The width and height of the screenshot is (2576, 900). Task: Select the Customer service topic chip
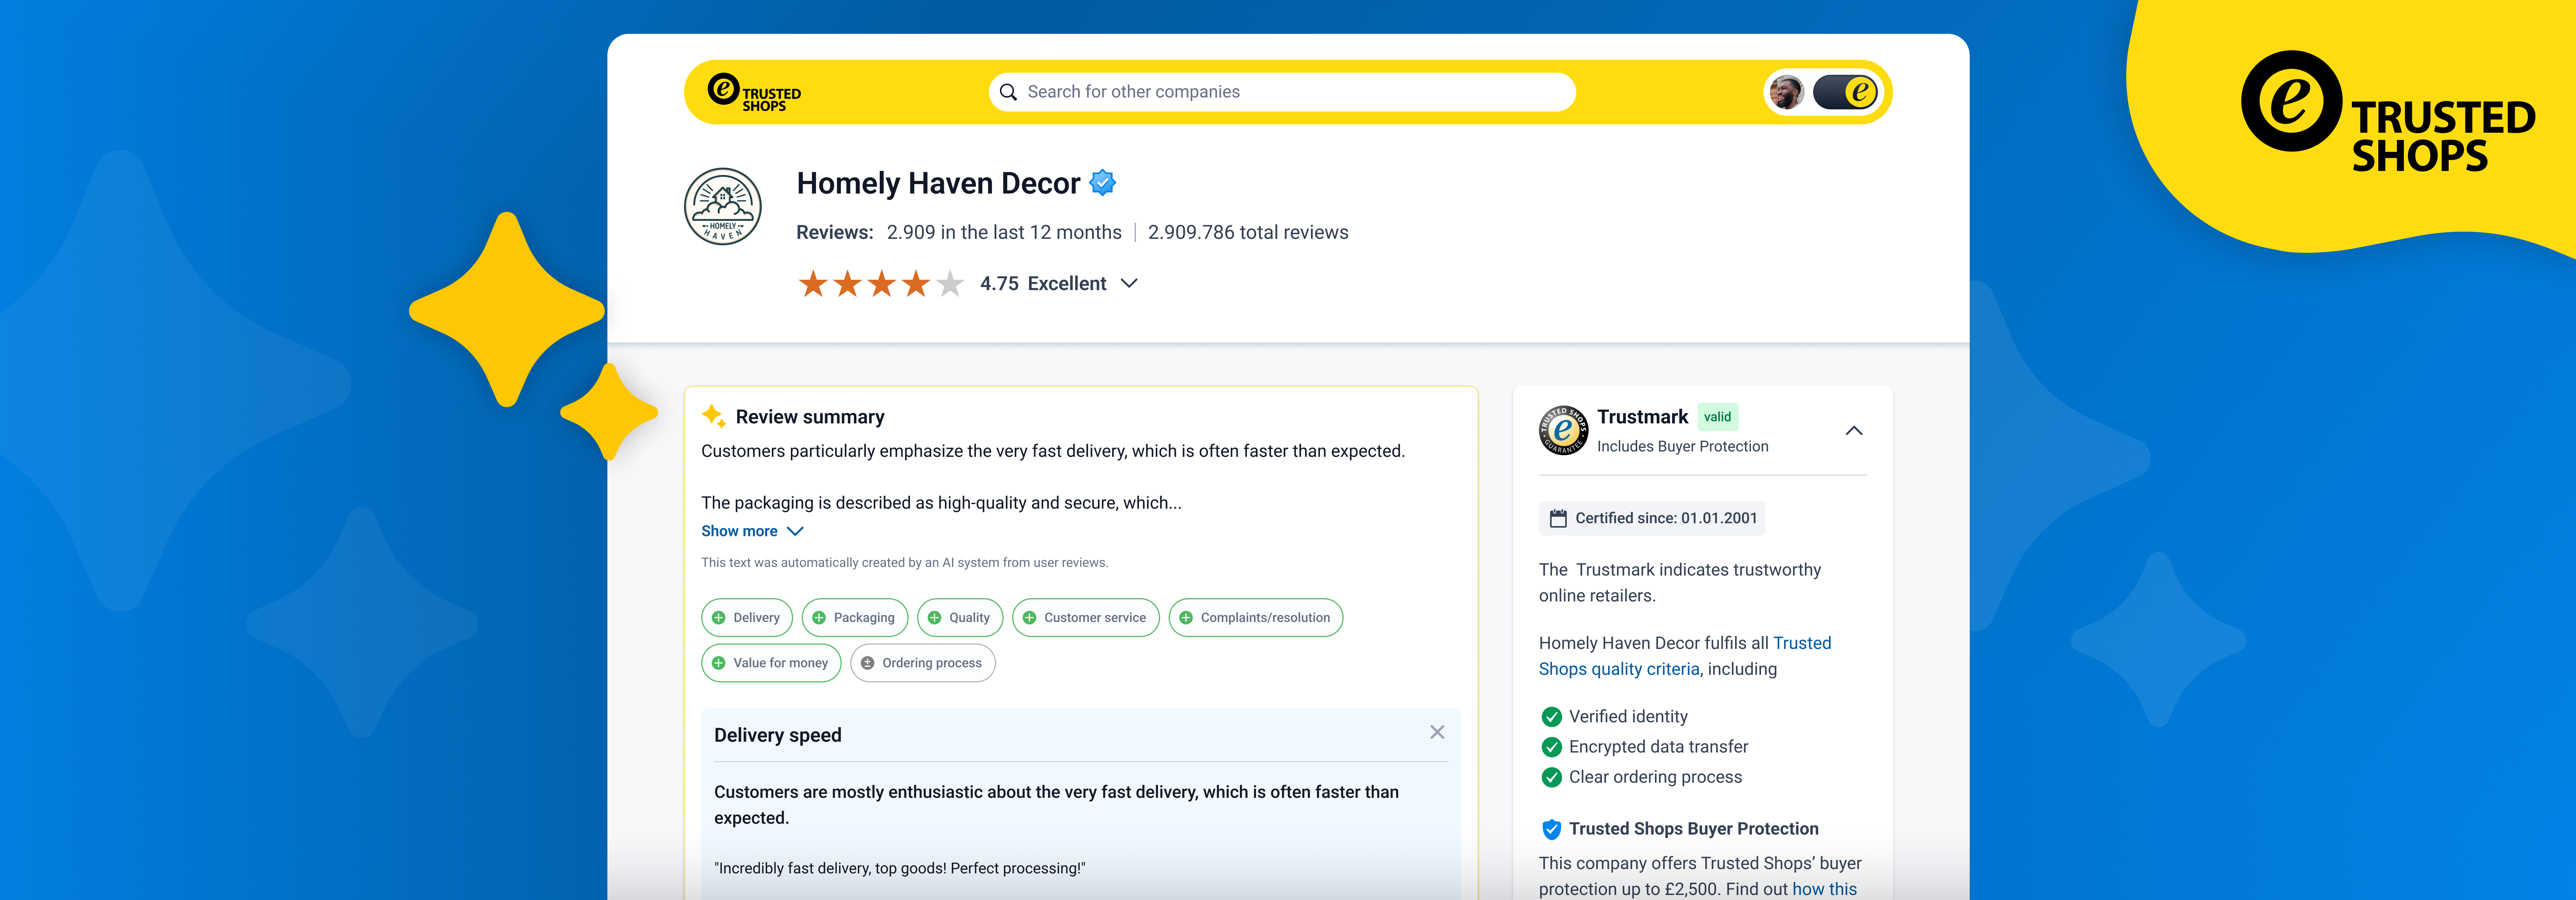click(x=1086, y=618)
